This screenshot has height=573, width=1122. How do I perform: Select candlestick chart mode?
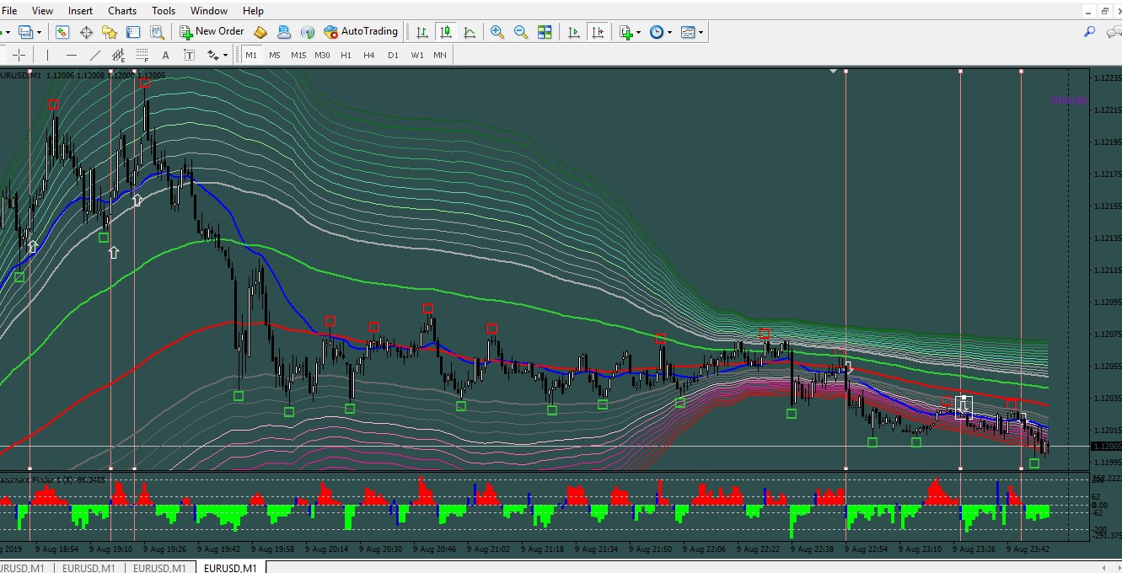click(x=446, y=32)
